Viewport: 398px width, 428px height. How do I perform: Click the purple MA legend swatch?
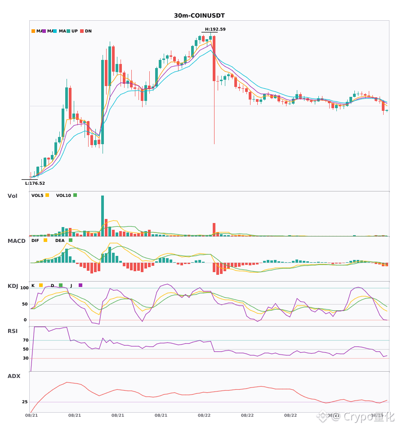(44, 31)
